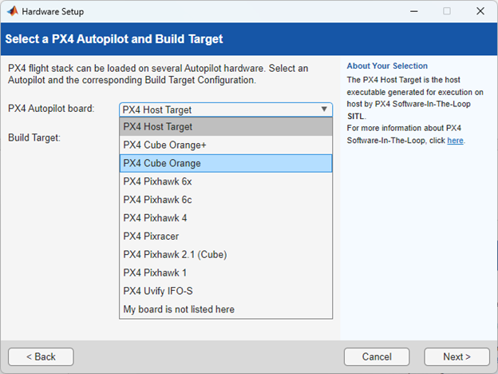This screenshot has height=374, width=498.
Task: Select PX4 Pixhawk 6c option
Action: (x=225, y=200)
